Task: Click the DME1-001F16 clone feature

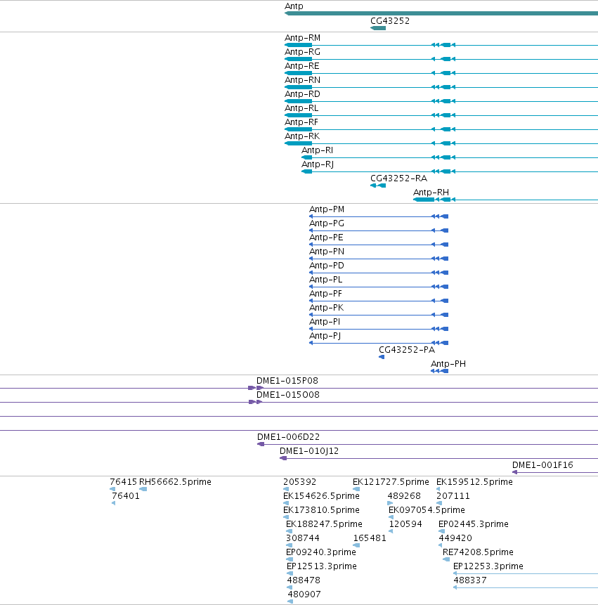Action: pos(555,472)
